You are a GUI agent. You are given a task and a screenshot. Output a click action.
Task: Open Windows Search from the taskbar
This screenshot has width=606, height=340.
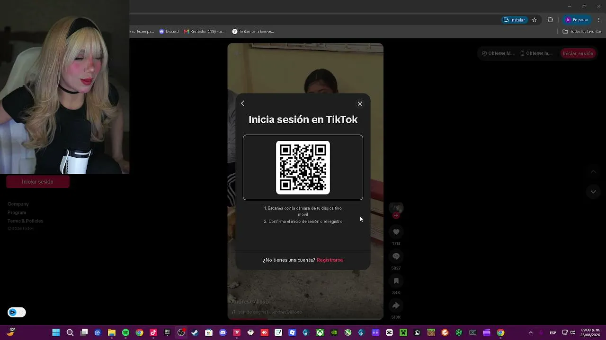[x=70, y=333]
